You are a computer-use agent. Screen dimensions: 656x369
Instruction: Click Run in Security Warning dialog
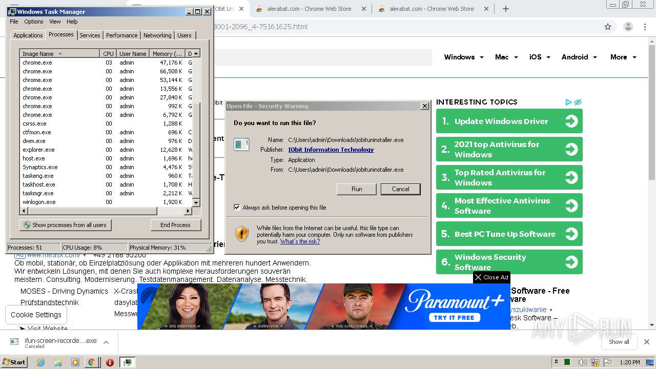pos(357,189)
